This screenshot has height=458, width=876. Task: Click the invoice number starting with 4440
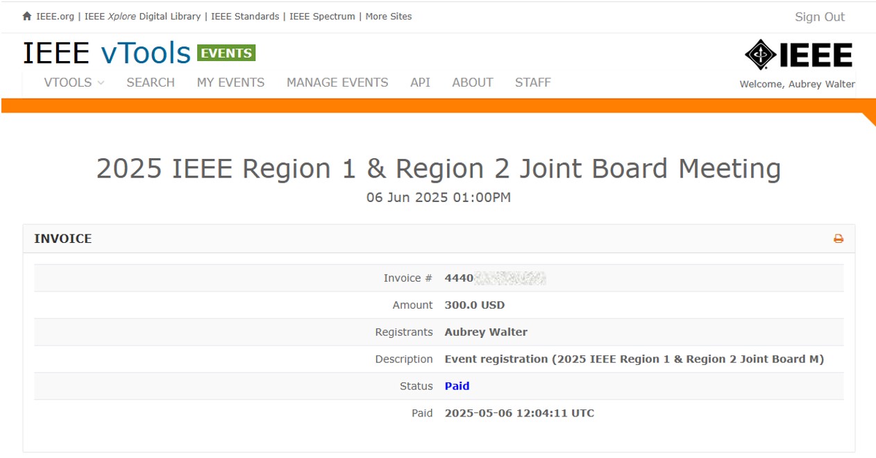pos(495,278)
